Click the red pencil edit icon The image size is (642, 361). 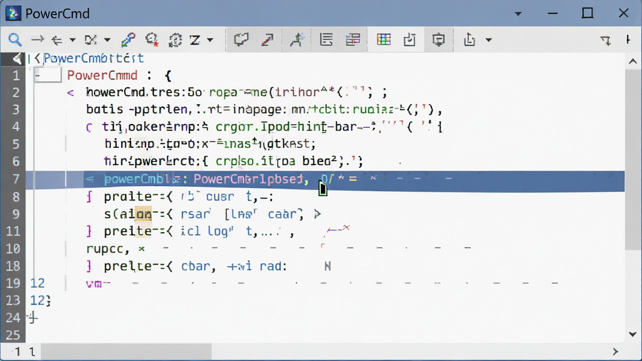(x=267, y=39)
